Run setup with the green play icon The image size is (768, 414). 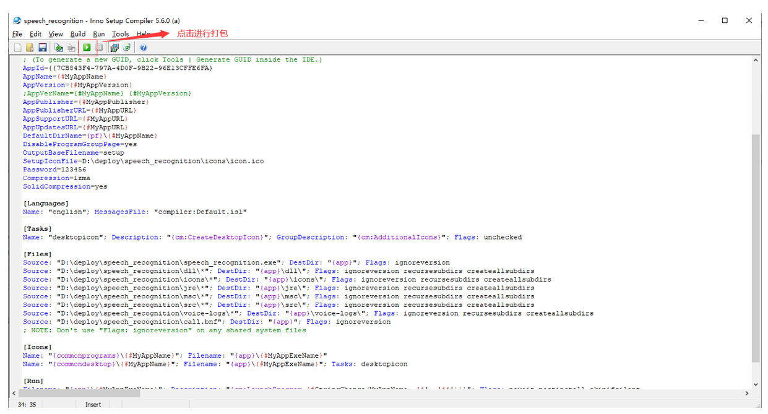click(x=87, y=48)
